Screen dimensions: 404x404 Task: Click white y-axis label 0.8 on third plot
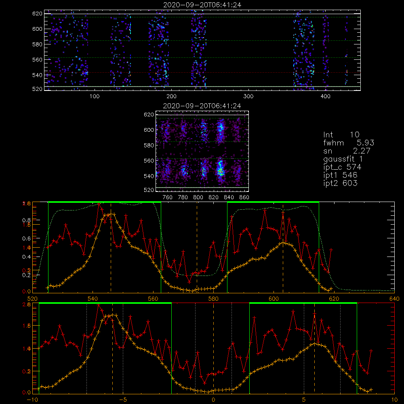[x=27, y=220]
